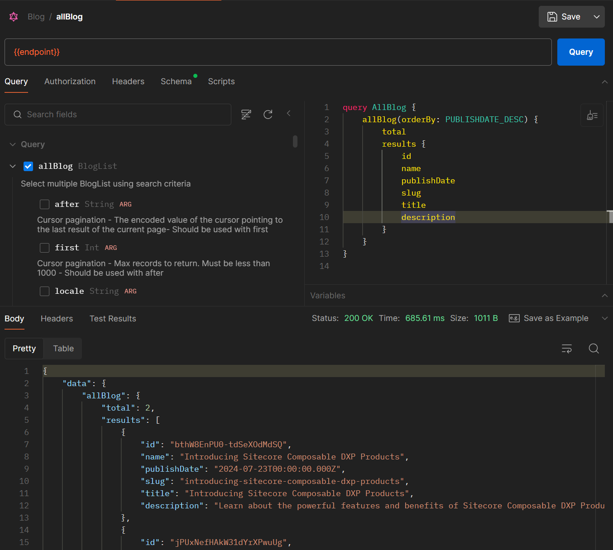Viewport: 613px width, 550px height.
Task: Expand the response options chevron
Action: tap(605, 318)
